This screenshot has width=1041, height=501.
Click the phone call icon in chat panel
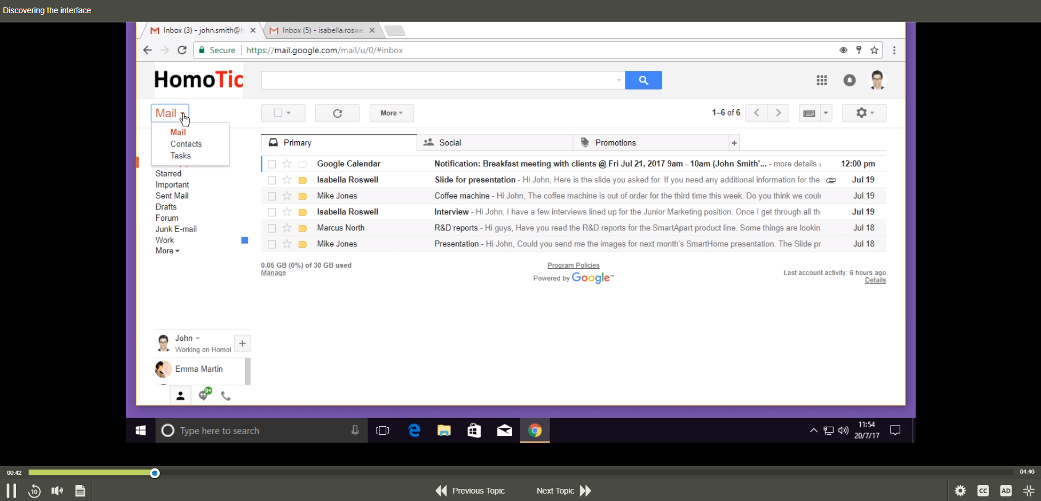226,396
